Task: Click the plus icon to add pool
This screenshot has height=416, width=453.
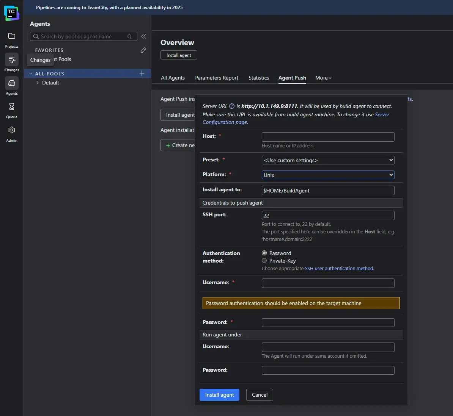Action: pos(142,74)
